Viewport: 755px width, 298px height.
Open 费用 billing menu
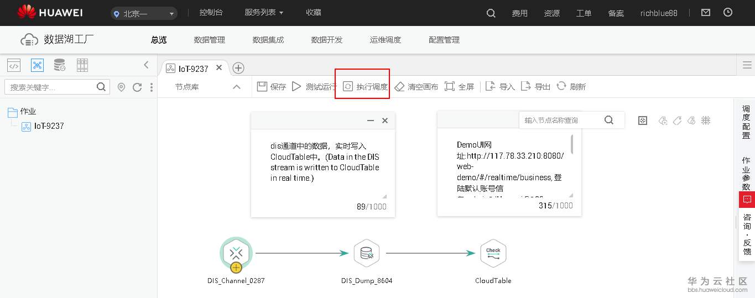point(520,13)
